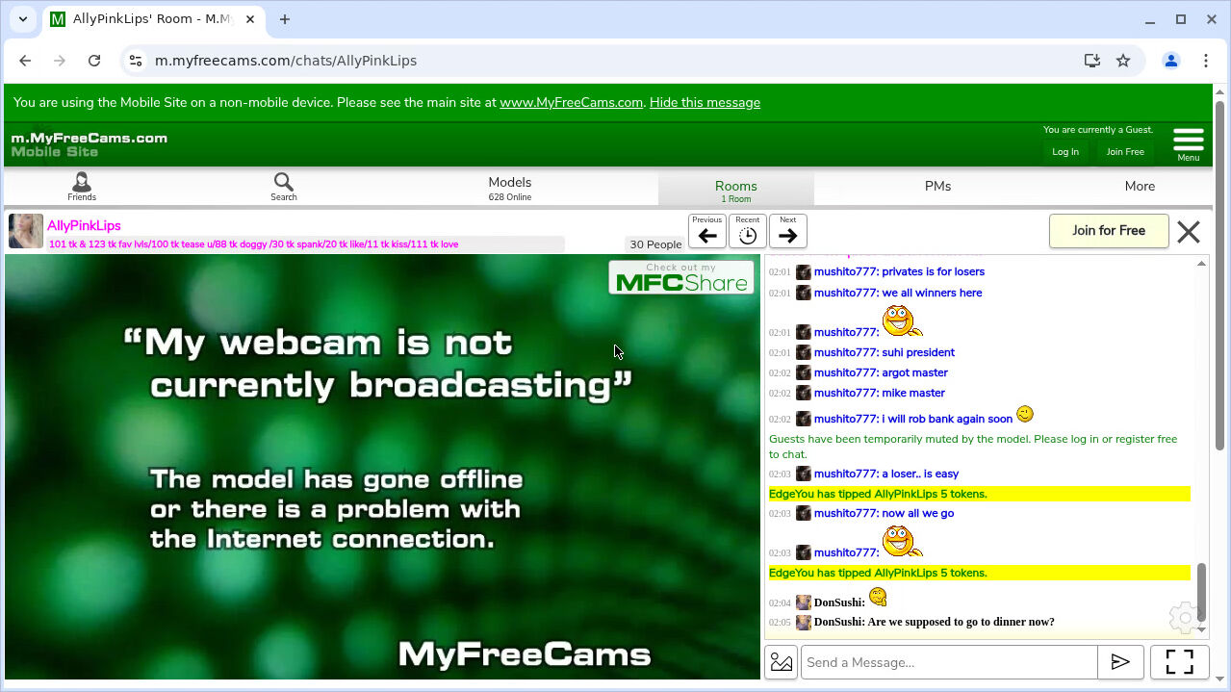The width and height of the screenshot is (1231, 692).
Task: Close the AllyPinkLips room with X
Action: (1189, 232)
